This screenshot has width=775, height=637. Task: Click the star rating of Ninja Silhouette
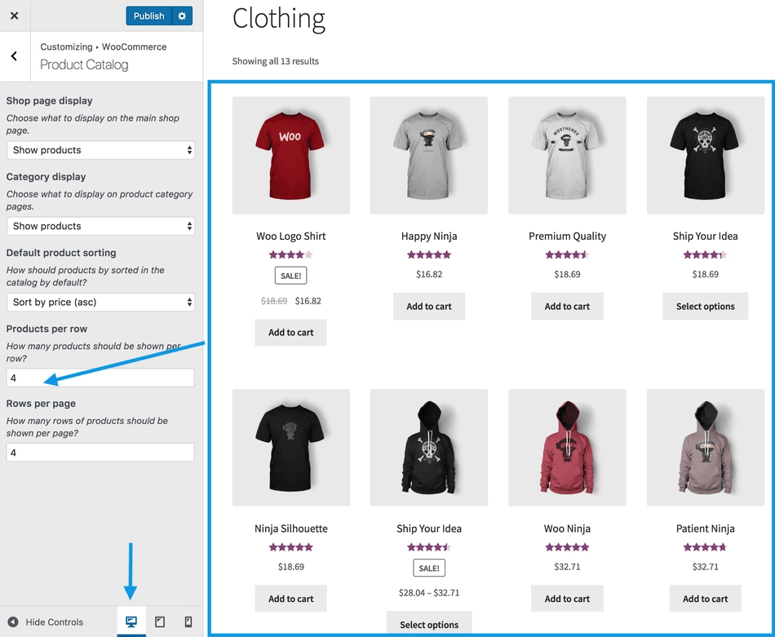[x=290, y=547]
